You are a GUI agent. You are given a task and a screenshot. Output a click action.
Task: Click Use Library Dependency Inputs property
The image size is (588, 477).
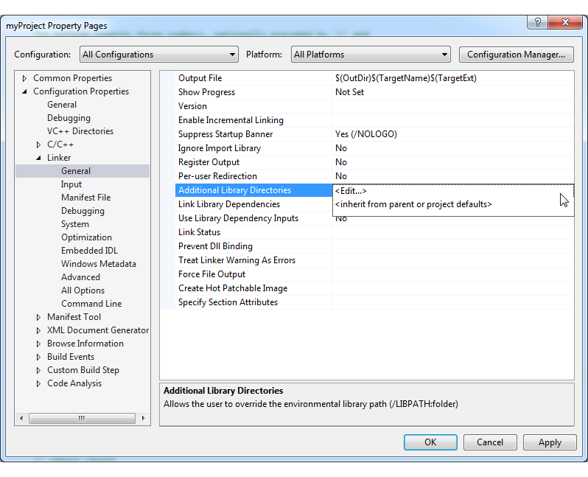254,218
